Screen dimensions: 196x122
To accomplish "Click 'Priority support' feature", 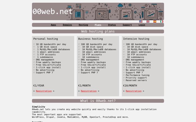I will pyautogui.click(x=136, y=78).
